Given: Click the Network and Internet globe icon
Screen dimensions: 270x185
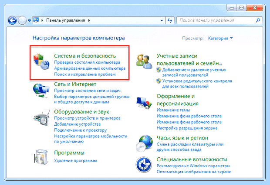Looking at the screenshot, I should pyautogui.click(x=41, y=91).
